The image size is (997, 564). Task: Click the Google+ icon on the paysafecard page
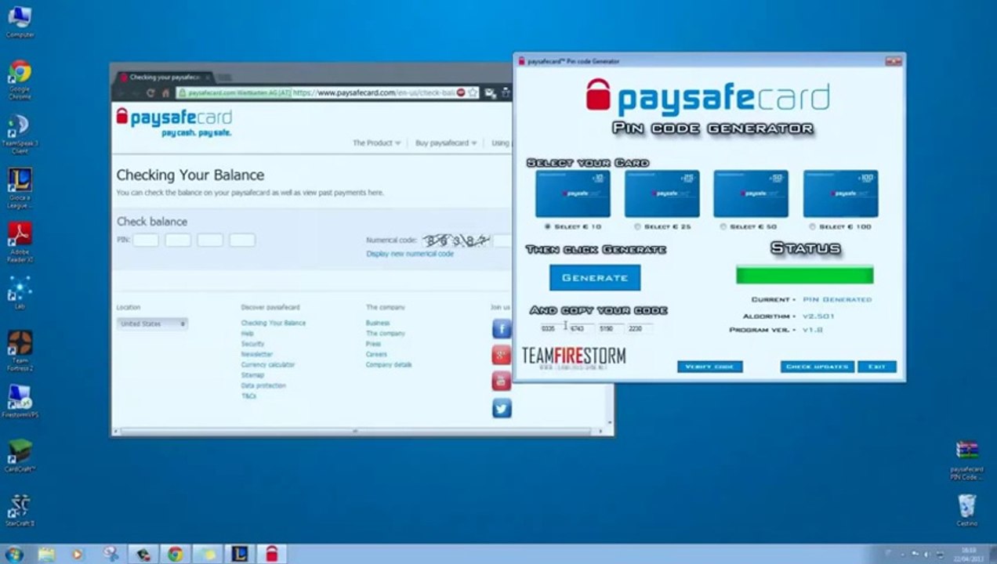[x=502, y=356]
